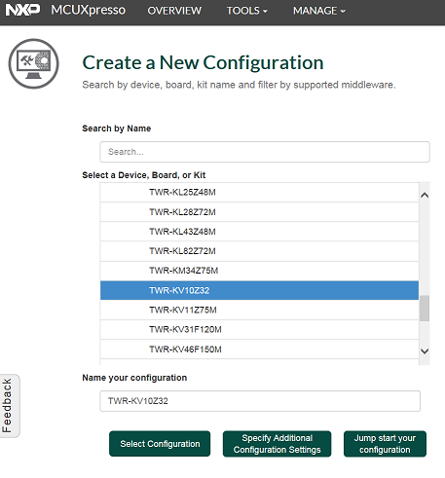Select the TWR-KL82Z72M entry

point(259,251)
